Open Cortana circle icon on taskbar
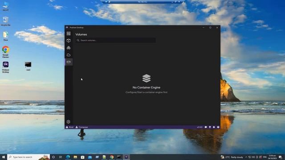 click(x=53, y=157)
